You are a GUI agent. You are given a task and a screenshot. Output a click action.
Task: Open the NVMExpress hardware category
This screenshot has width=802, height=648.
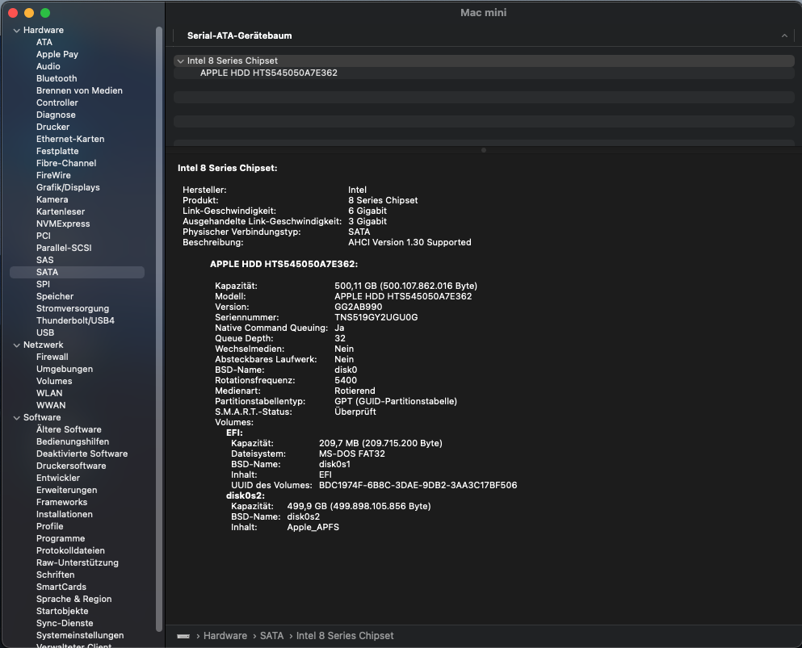point(63,224)
